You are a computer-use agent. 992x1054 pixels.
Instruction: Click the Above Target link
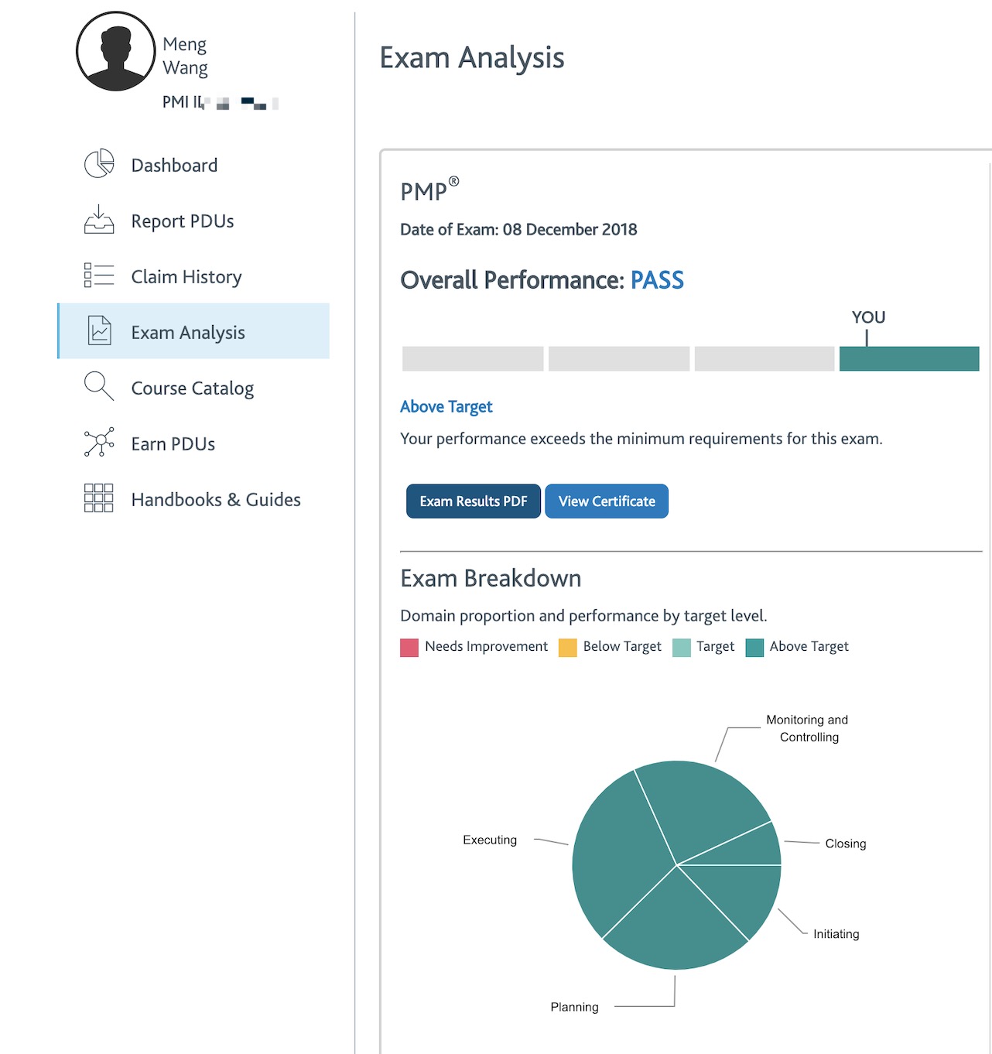click(x=446, y=407)
